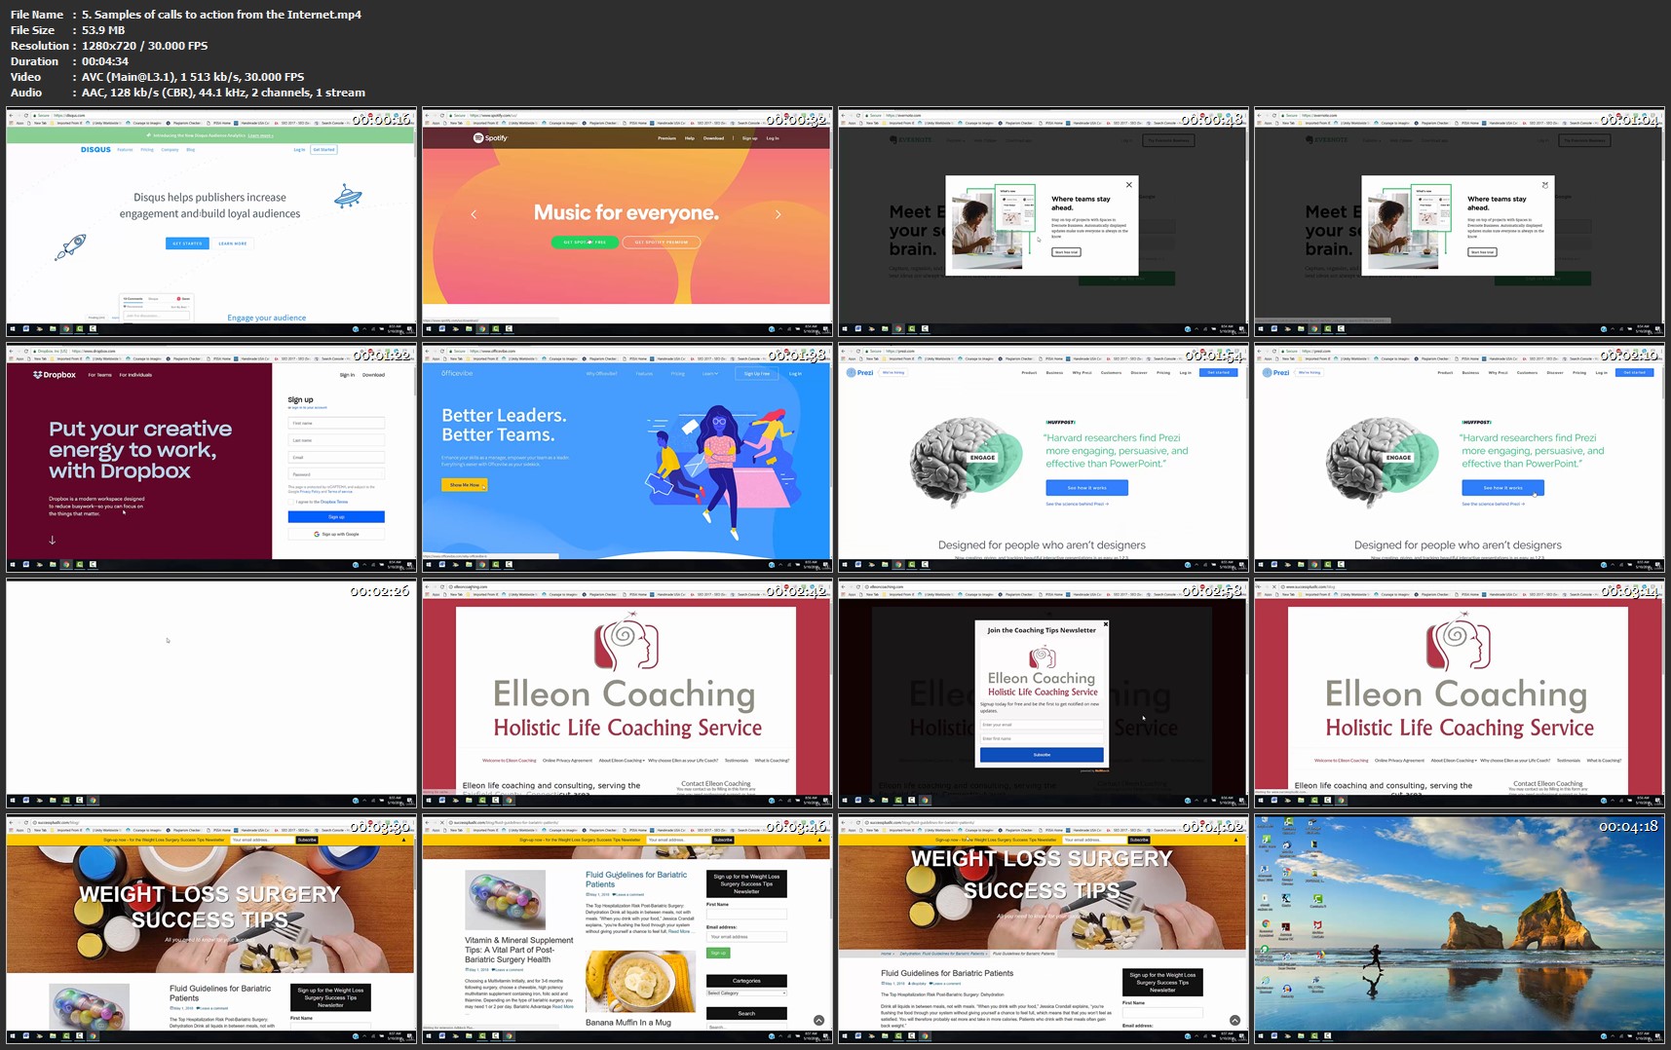Screen dimensions: 1671x1050
Task: Click the yellow Show Me How button at 00:01:38
Action: click(x=465, y=485)
